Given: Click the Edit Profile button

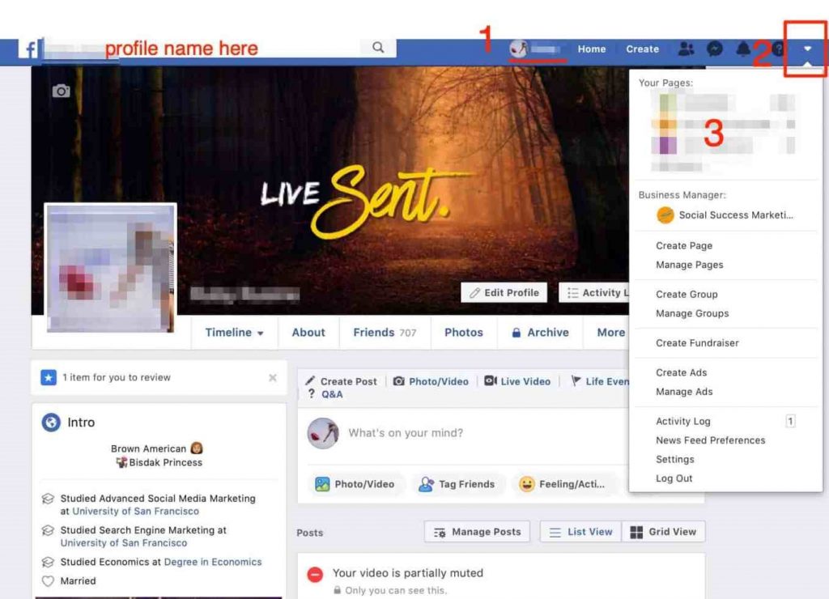Looking at the screenshot, I should pos(504,293).
